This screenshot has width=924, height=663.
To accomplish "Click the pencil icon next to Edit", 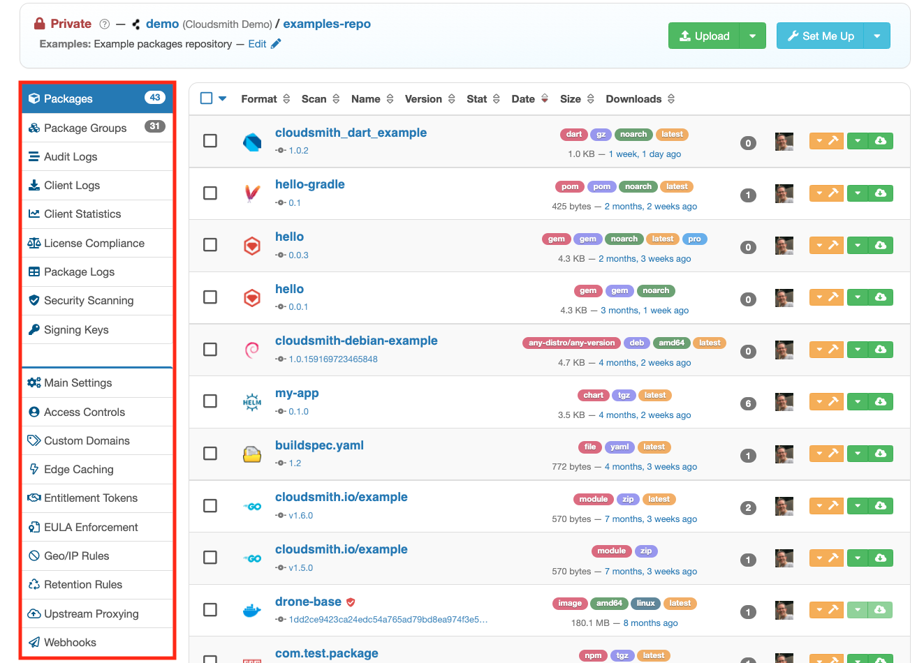I will [x=276, y=44].
